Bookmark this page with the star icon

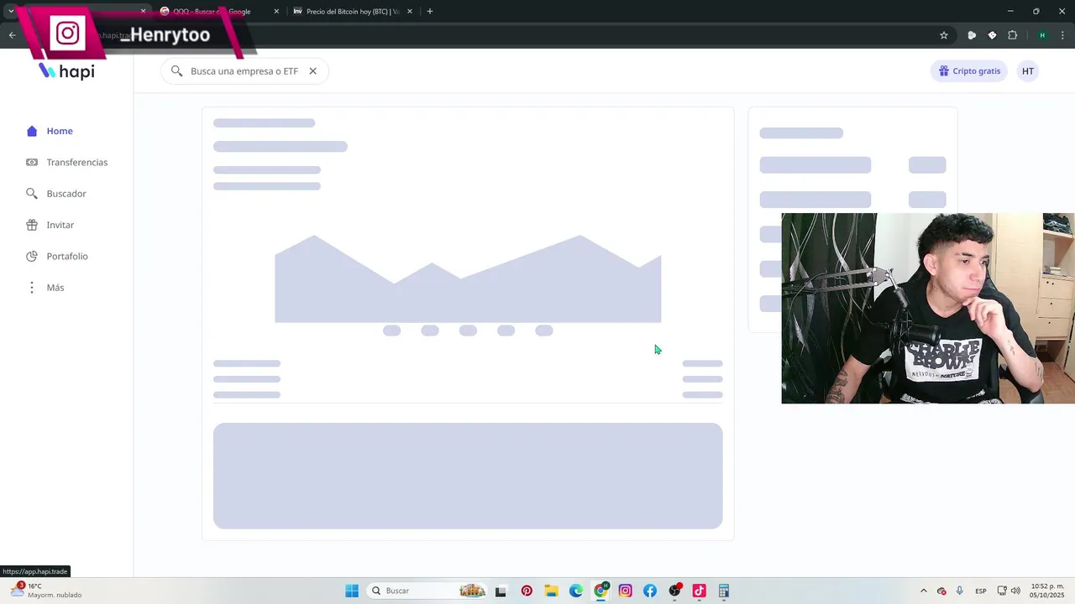pos(944,35)
